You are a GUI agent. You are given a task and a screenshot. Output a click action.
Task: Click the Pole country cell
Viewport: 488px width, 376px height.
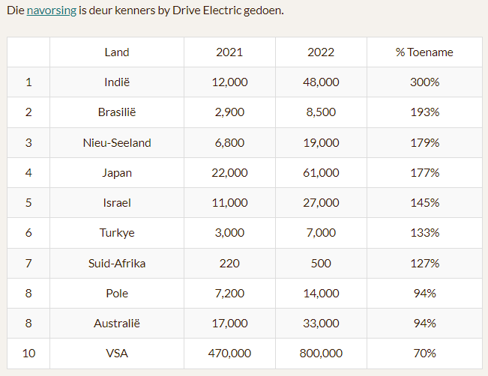coord(117,294)
